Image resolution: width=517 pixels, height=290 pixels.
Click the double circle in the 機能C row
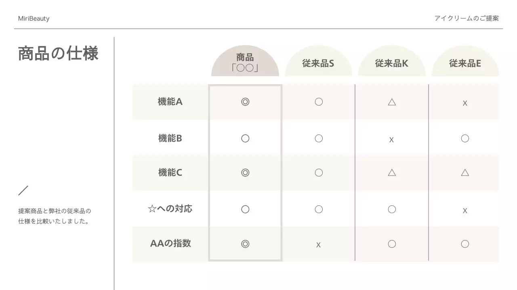[x=245, y=173]
